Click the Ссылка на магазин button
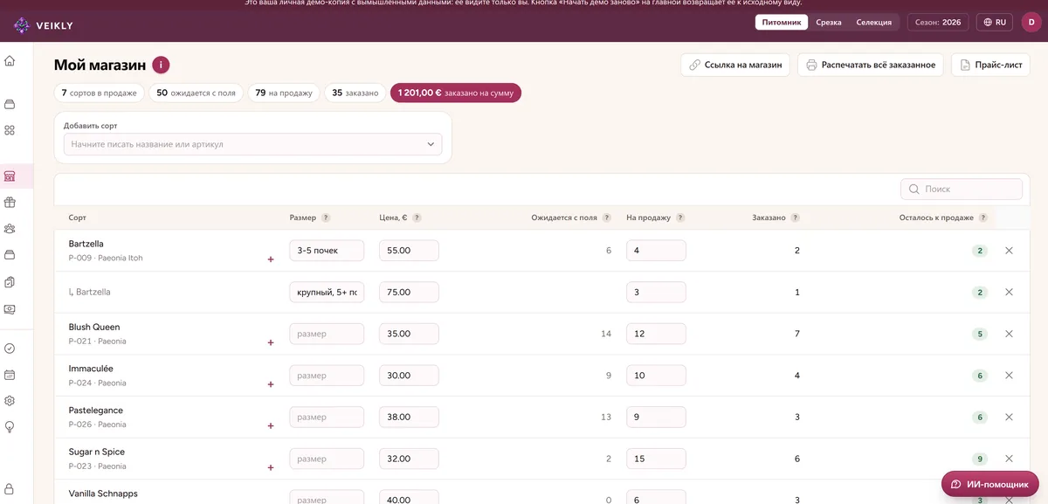This screenshot has height=504, width=1048. (735, 65)
